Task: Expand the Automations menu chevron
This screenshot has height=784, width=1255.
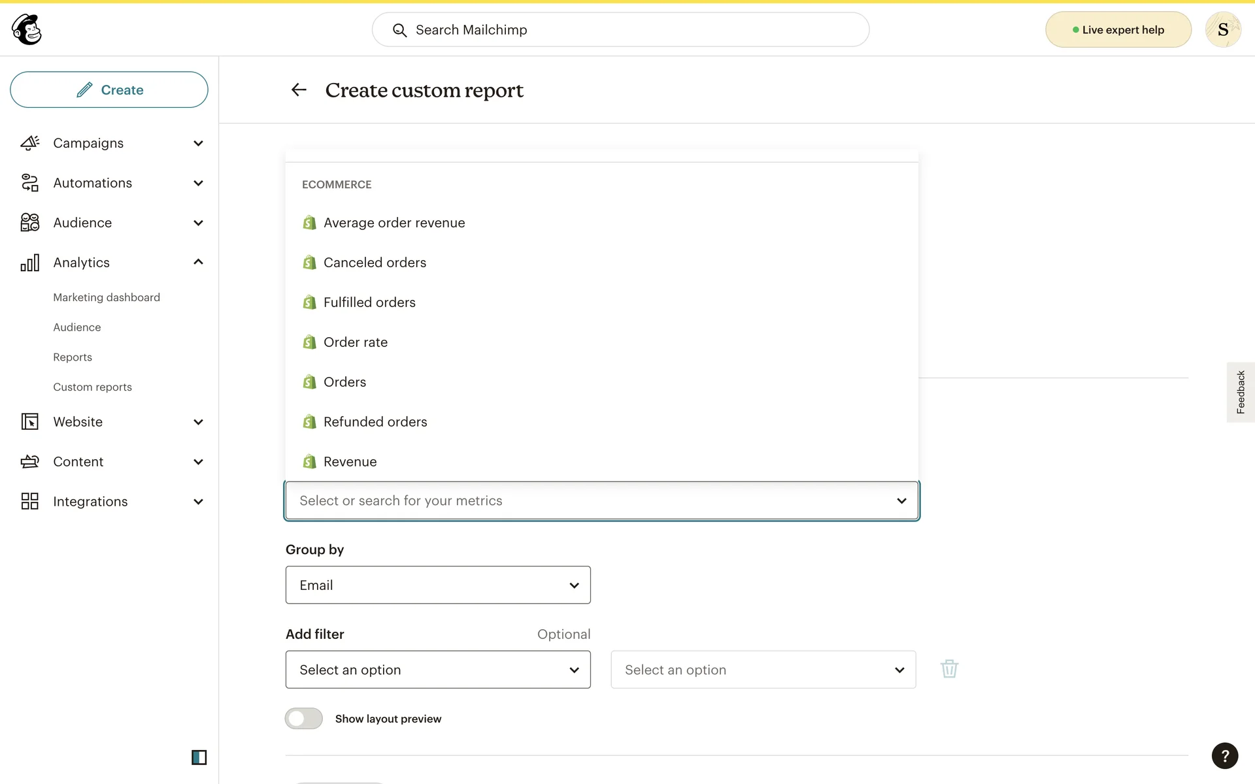Action: [x=199, y=183]
